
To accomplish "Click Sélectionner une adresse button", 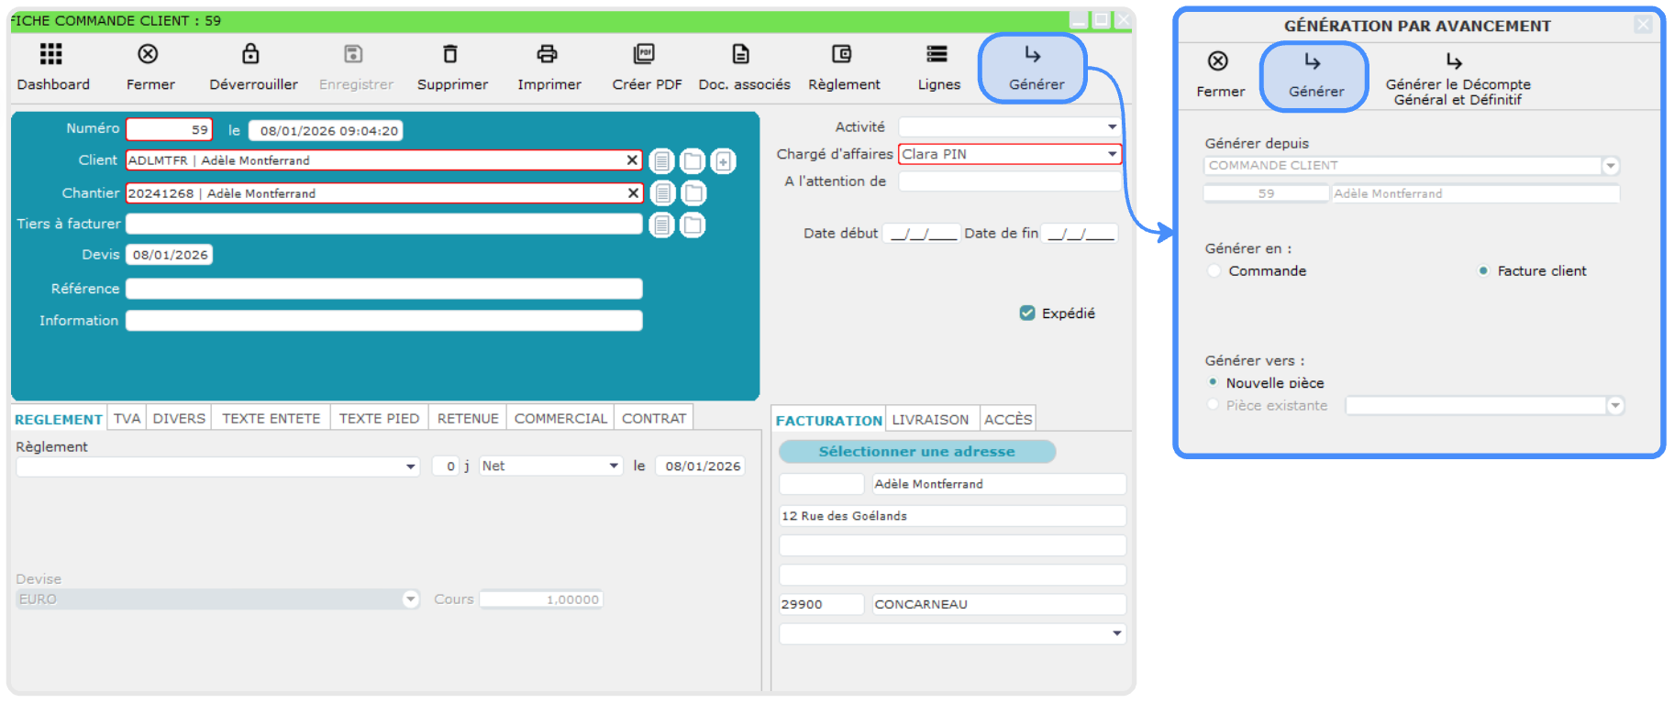I will click(916, 452).
